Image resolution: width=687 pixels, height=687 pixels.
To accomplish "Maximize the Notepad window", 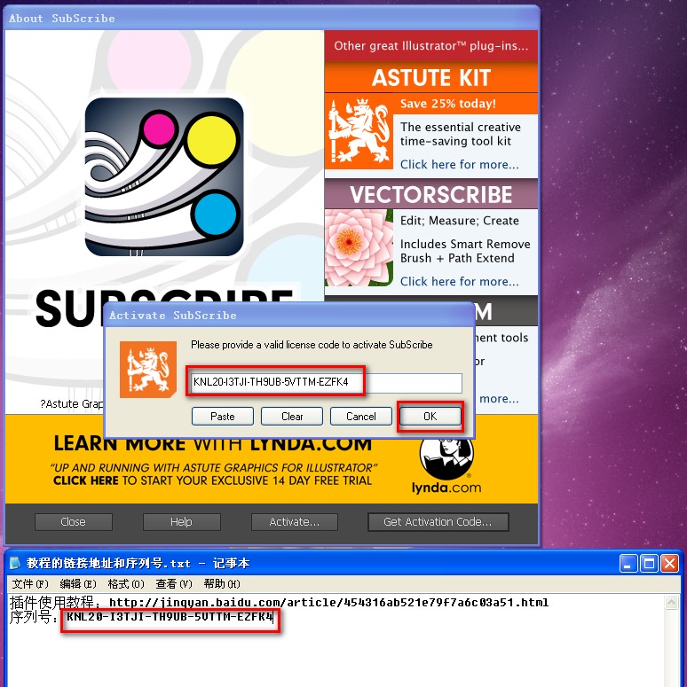I will tap(649, 564).
